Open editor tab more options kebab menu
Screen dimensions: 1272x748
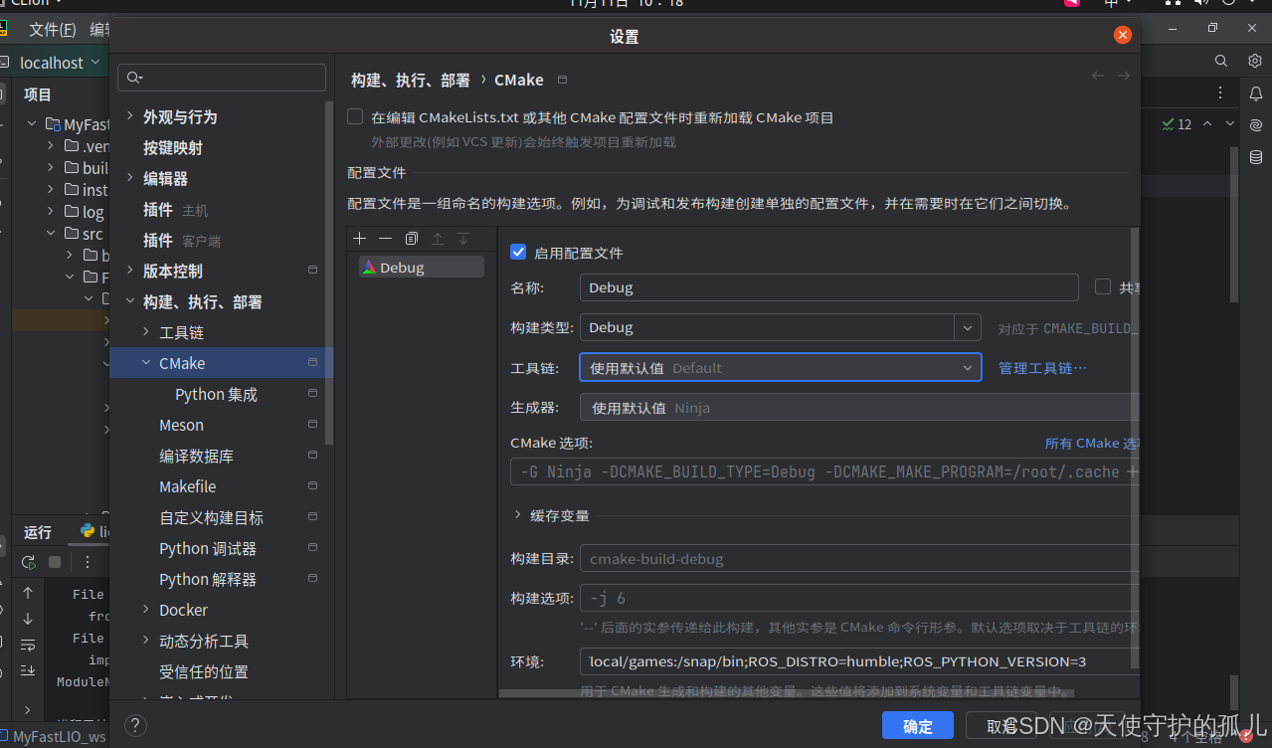pos(1221,93)
